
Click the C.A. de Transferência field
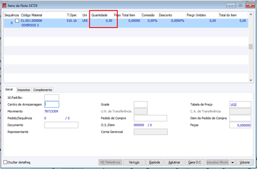point(240,111)
